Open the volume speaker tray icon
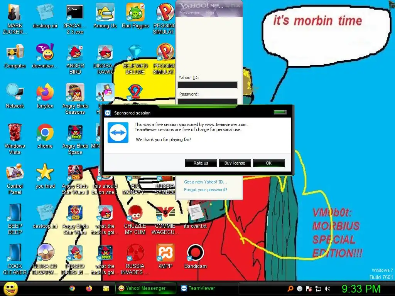The height and width of the screenshot is (296, 395). coord(327,288)
